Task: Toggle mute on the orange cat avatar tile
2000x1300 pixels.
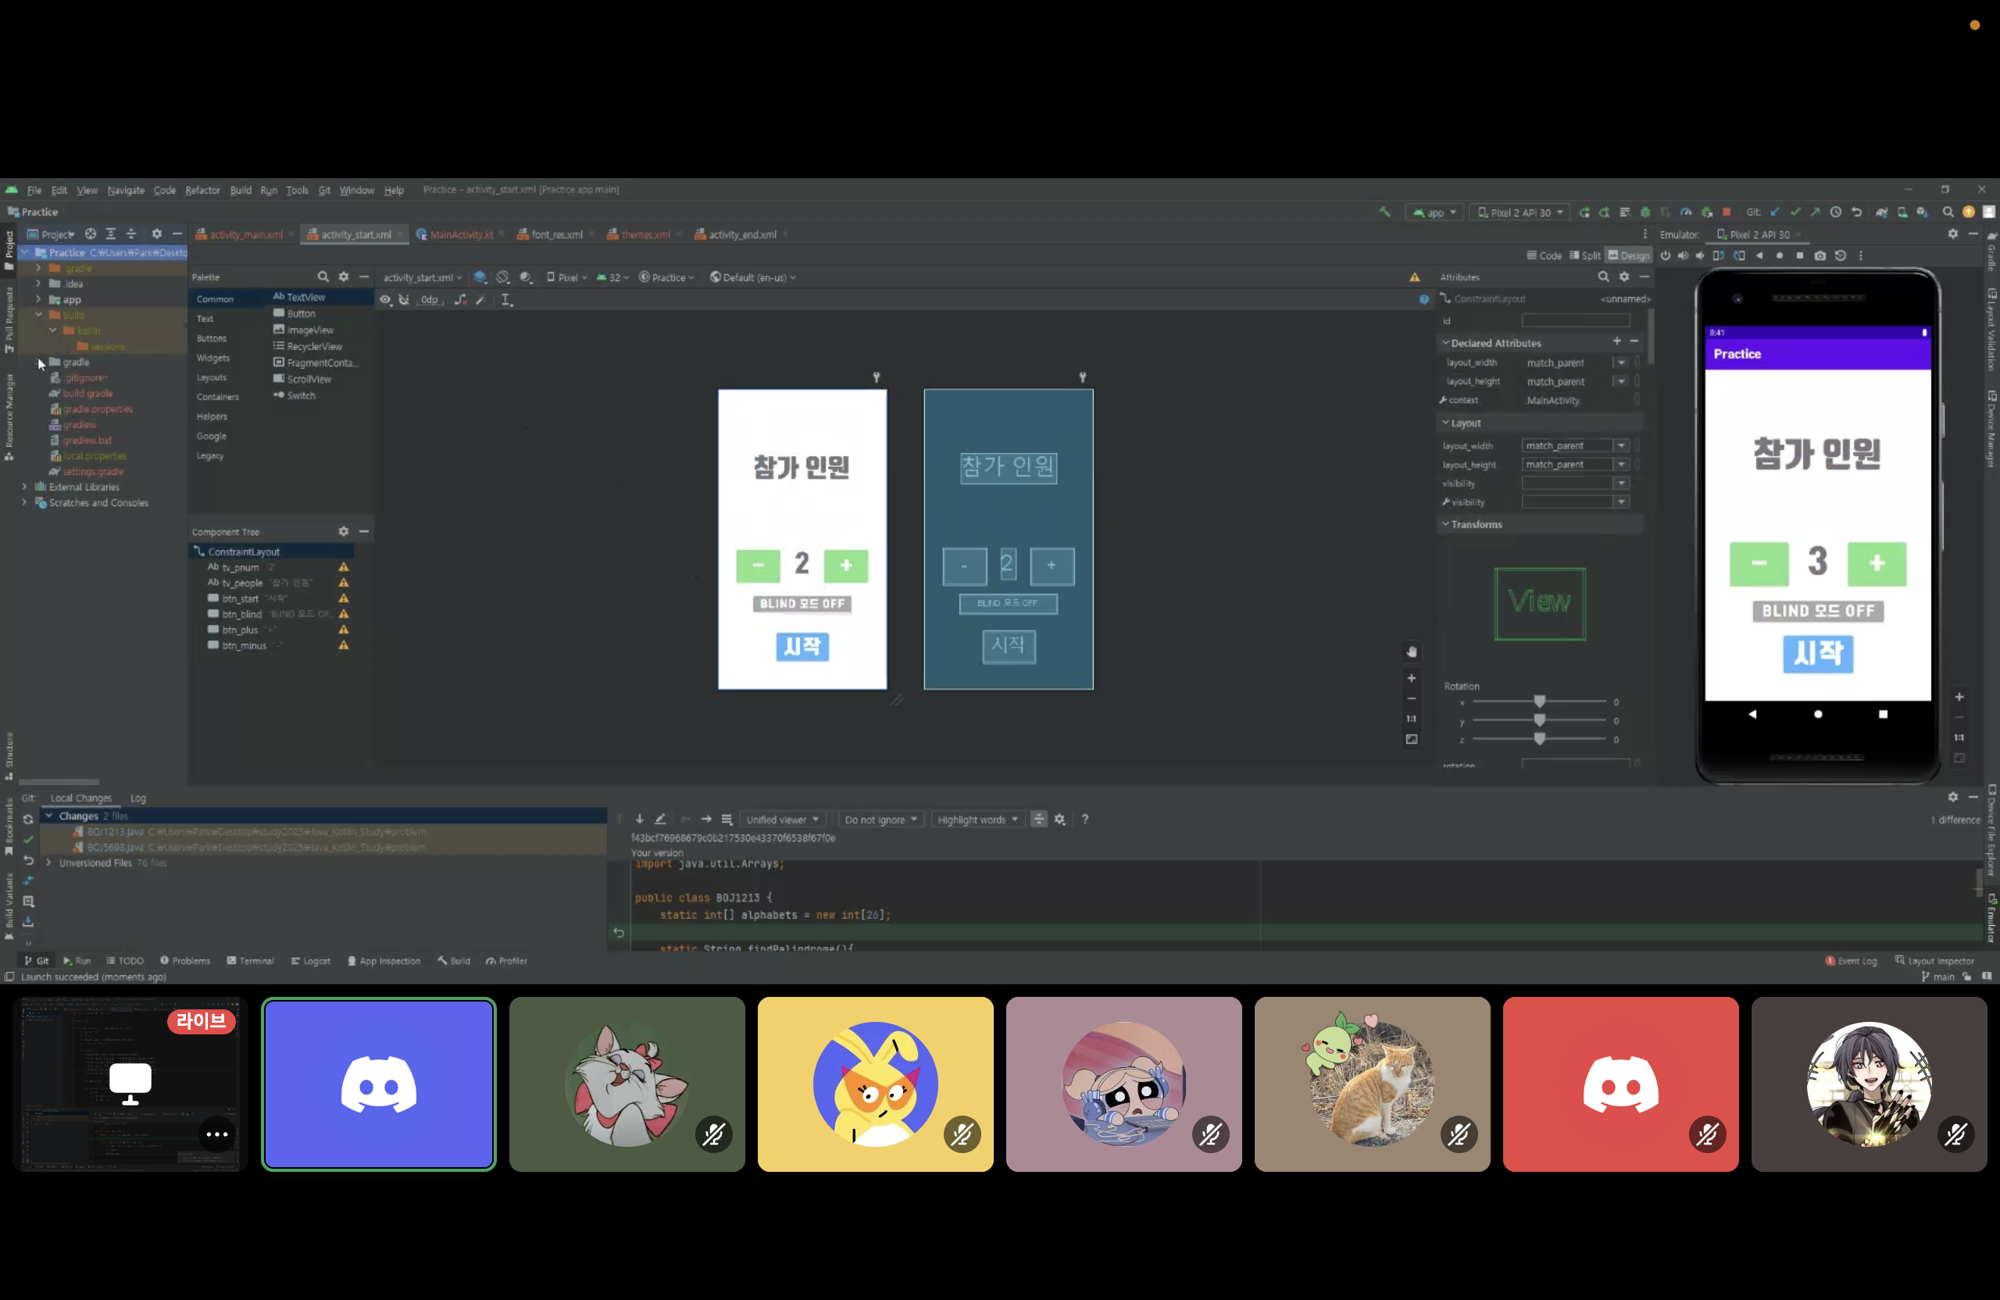Action: click(1459, 1135)
